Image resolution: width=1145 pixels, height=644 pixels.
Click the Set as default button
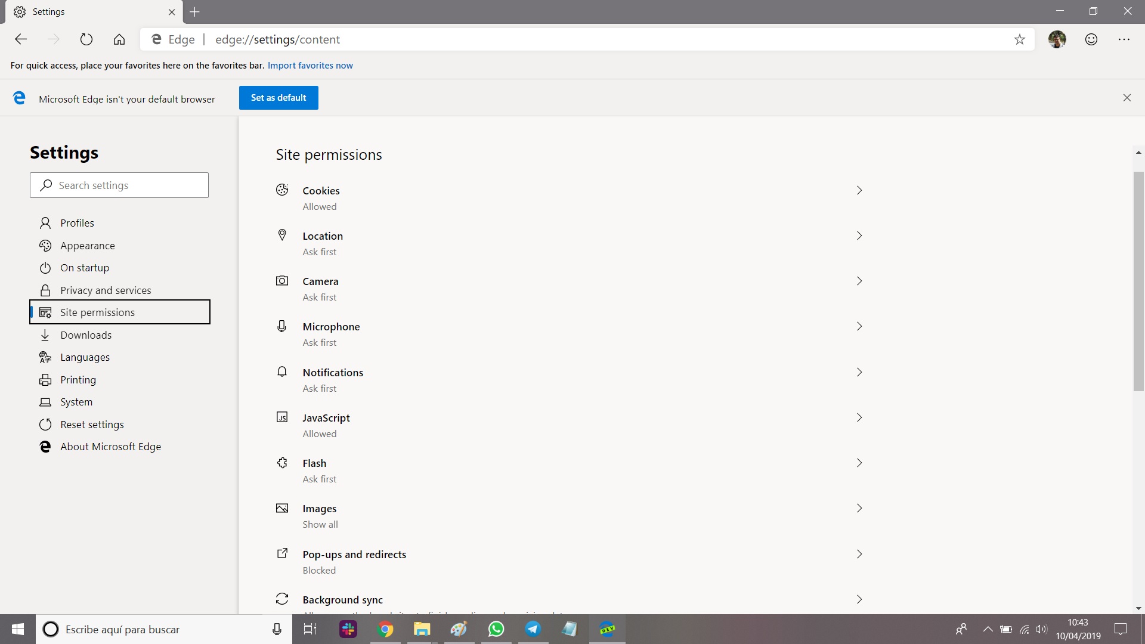pos(278,98)
